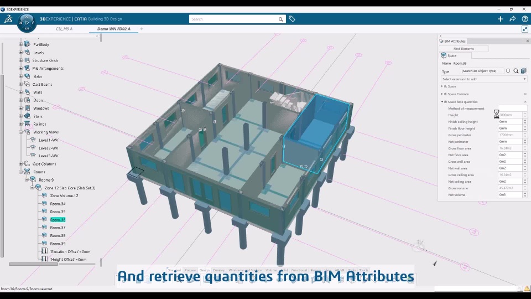531x299 pixels.
Task: Click the warning triangle icon in the status bar
Action: [527, 289]
